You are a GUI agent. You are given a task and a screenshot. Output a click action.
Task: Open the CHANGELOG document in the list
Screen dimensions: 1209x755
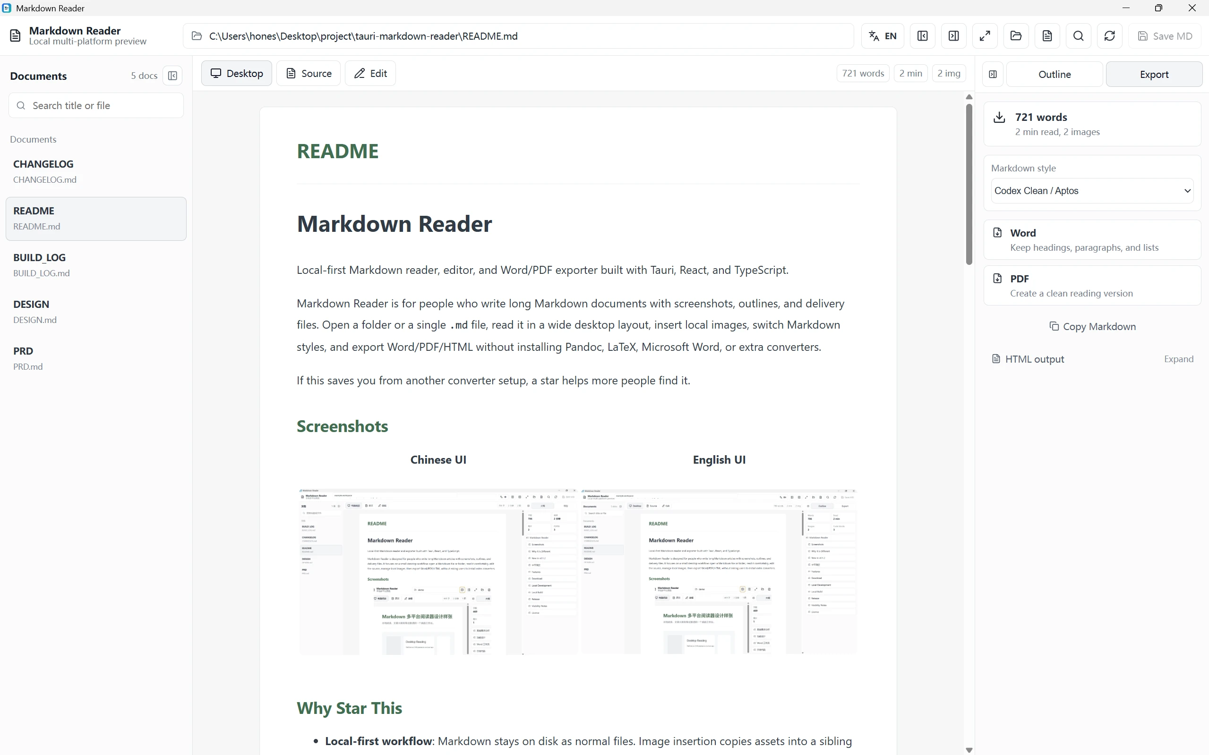coord(96,171)
